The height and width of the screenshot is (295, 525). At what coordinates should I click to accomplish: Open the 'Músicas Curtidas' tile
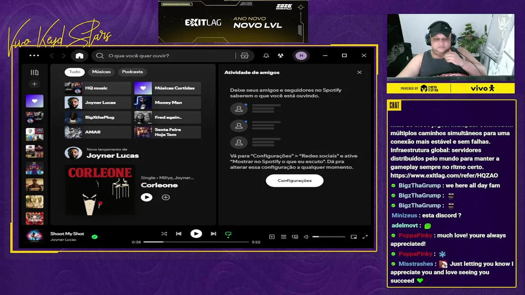click(168, 88)
